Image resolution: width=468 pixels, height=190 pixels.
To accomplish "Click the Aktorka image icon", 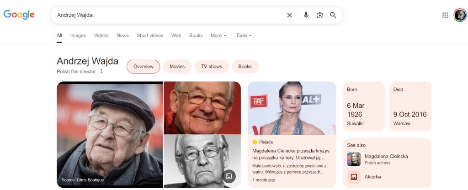I will click(354, 177).
